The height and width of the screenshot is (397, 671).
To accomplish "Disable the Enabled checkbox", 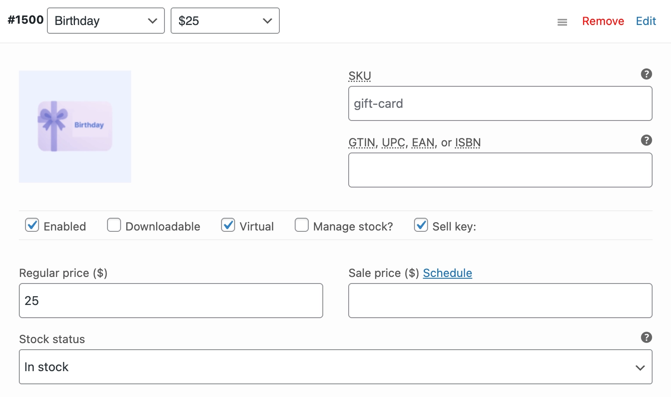I will 32,225.
